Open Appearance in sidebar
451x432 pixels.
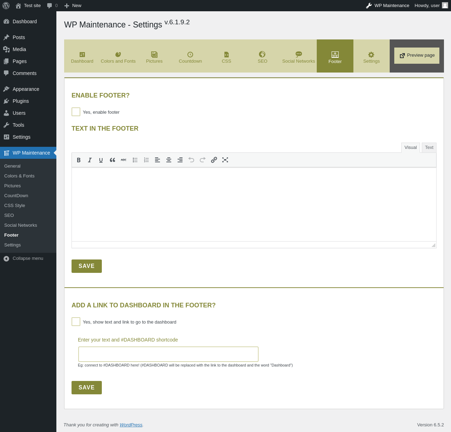pos(28,89)
